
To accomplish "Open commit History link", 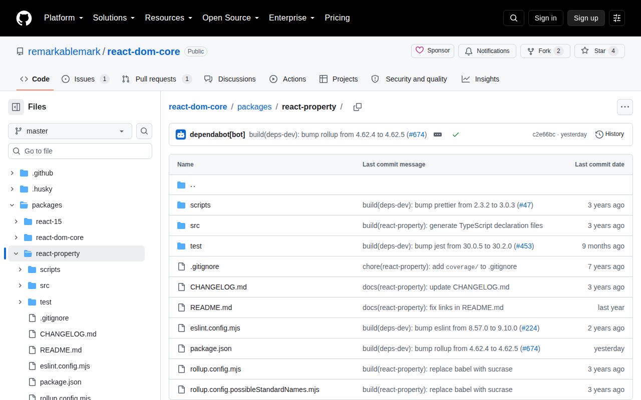I will tap(609, 134).
